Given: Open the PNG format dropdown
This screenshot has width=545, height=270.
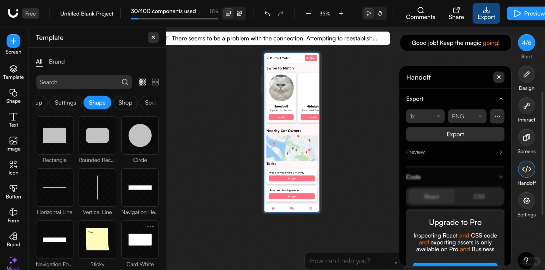Looking at the screenshot, I should 467,116.
